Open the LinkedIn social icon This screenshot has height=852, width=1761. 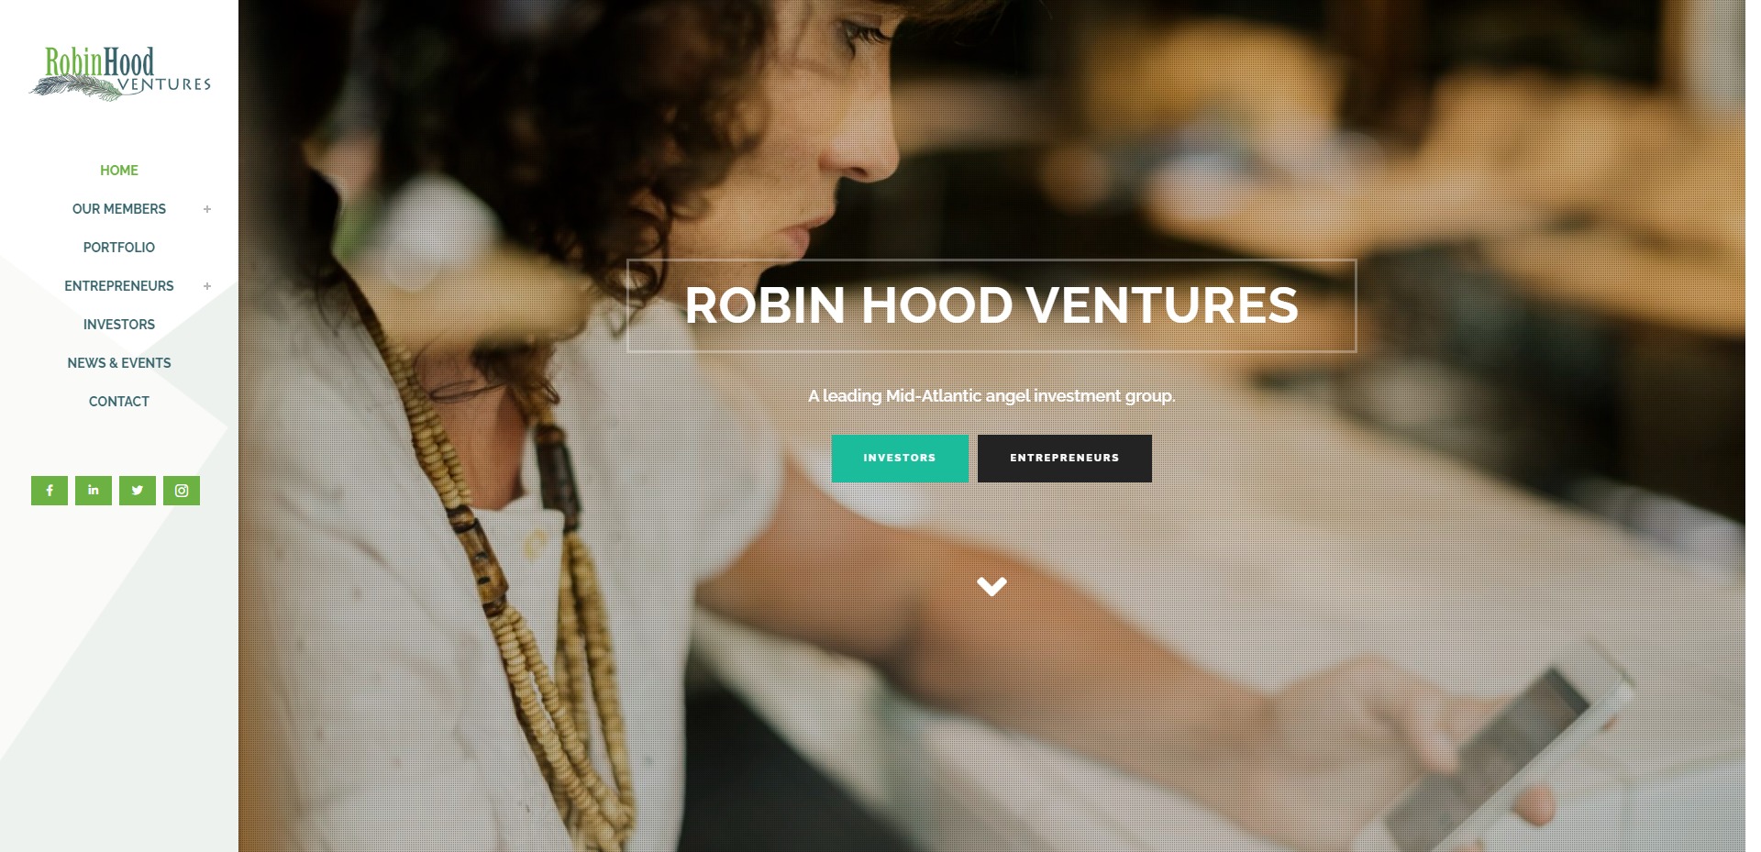click(x=94, y=491)
